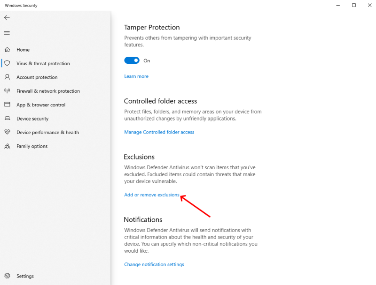Select Virus & threat protection
The height and width of the screenshot is (285, 376).
point(43,64)
